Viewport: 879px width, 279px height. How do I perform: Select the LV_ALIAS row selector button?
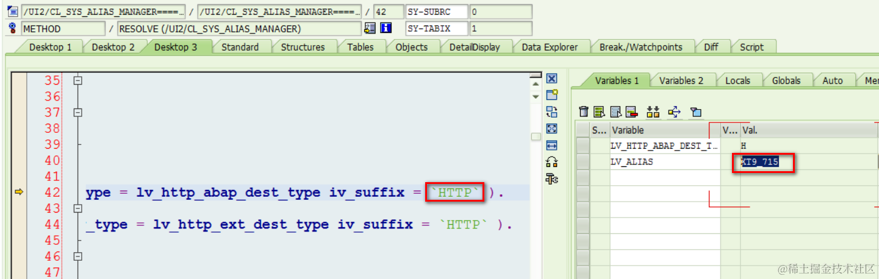click(x=583, y=161)
